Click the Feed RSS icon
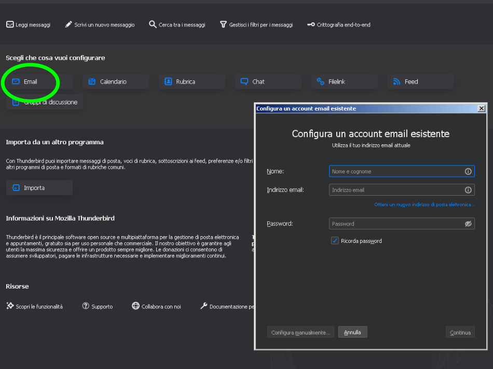This screenshot has width=493, height=369. pos(396,81)
